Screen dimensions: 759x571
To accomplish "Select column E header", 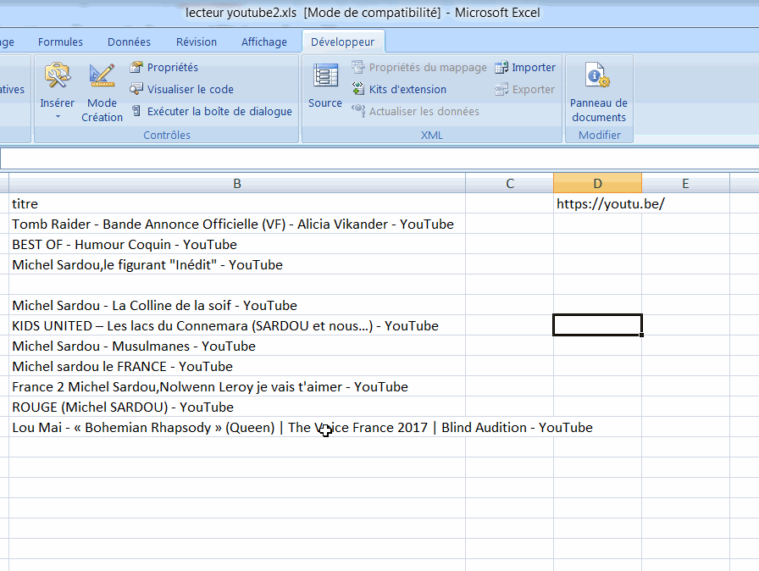I will coord(685,183).
